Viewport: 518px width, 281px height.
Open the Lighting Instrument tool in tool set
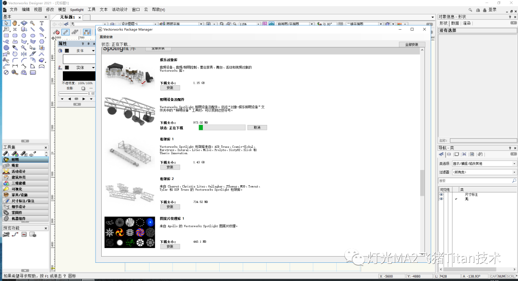tap(6, 154)
